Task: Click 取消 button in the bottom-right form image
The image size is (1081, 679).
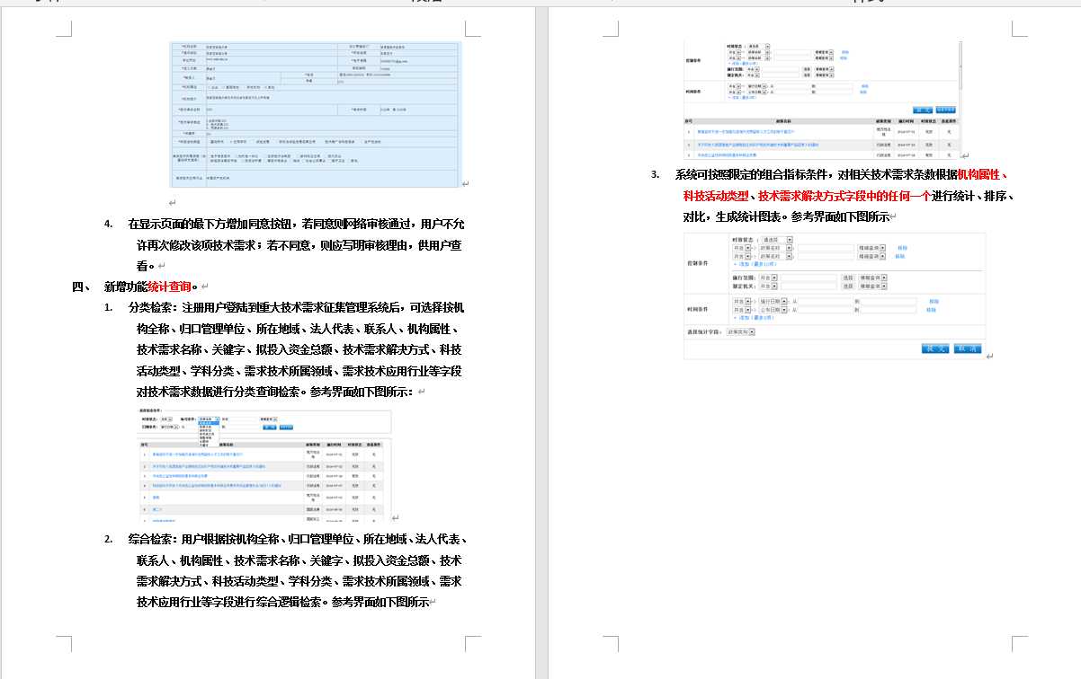Action: tap(968, 348)
